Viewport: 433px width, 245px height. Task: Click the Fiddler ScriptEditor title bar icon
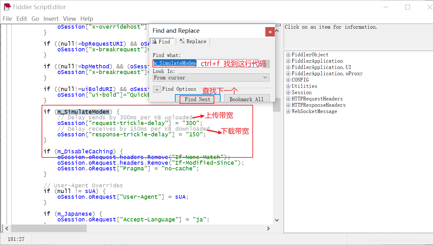(x=7, y=7)
